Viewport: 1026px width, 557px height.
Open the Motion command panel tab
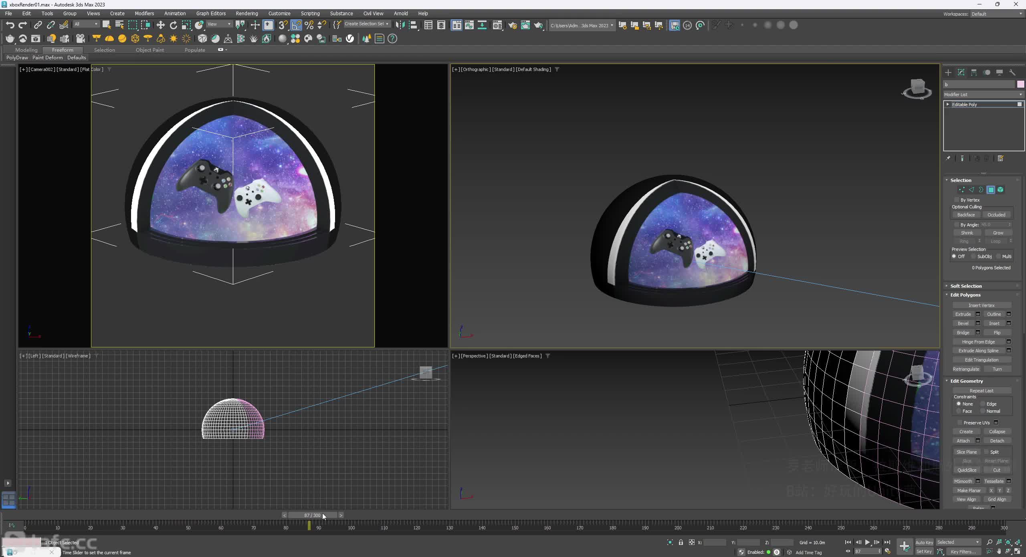tap(987, 73)
